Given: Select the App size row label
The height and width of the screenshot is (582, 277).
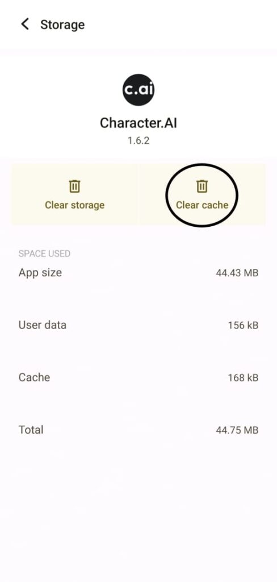Looking at the screenshot, I should point(40,273).
